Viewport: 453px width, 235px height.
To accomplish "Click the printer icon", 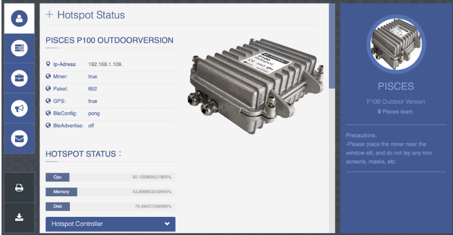I will click(19, 187).
